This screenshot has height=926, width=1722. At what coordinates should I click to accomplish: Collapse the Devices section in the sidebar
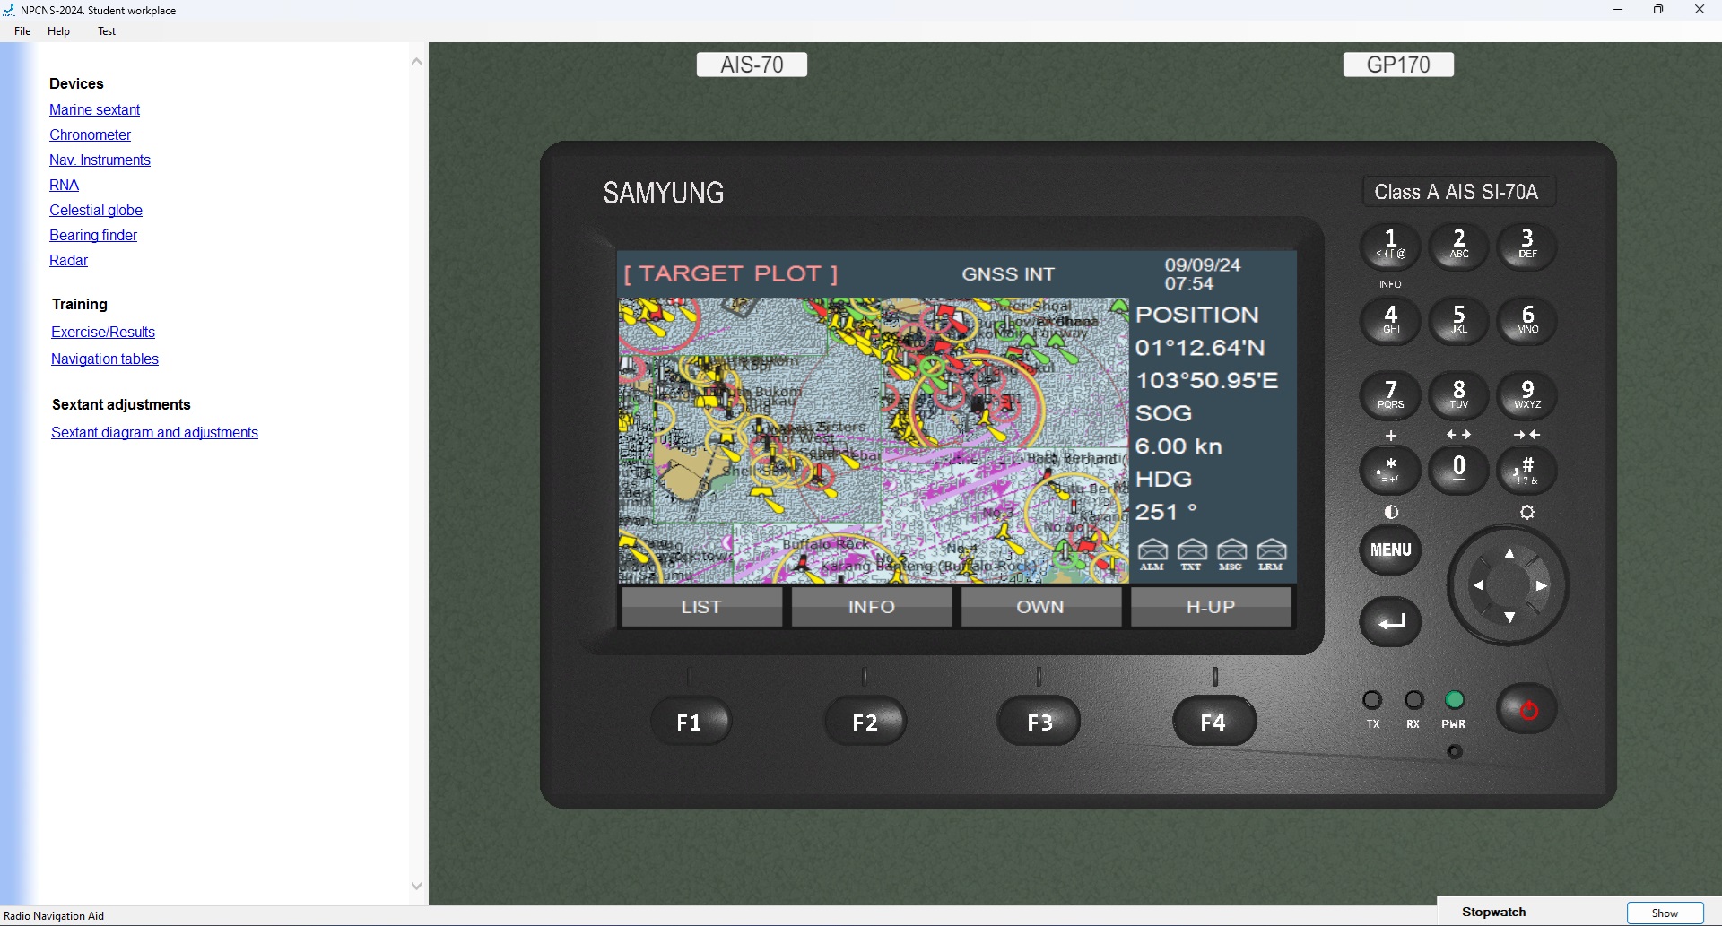[x=76, y=83]
